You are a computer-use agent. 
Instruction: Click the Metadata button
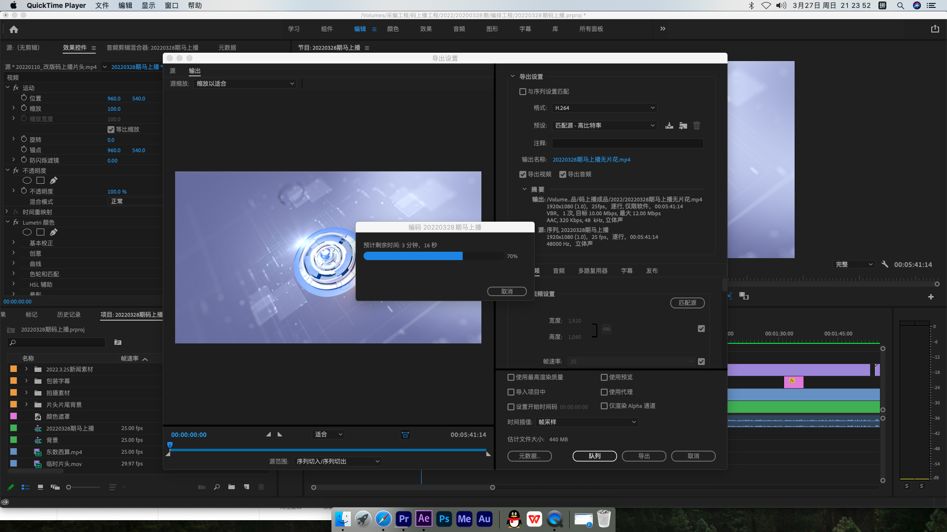530,456
